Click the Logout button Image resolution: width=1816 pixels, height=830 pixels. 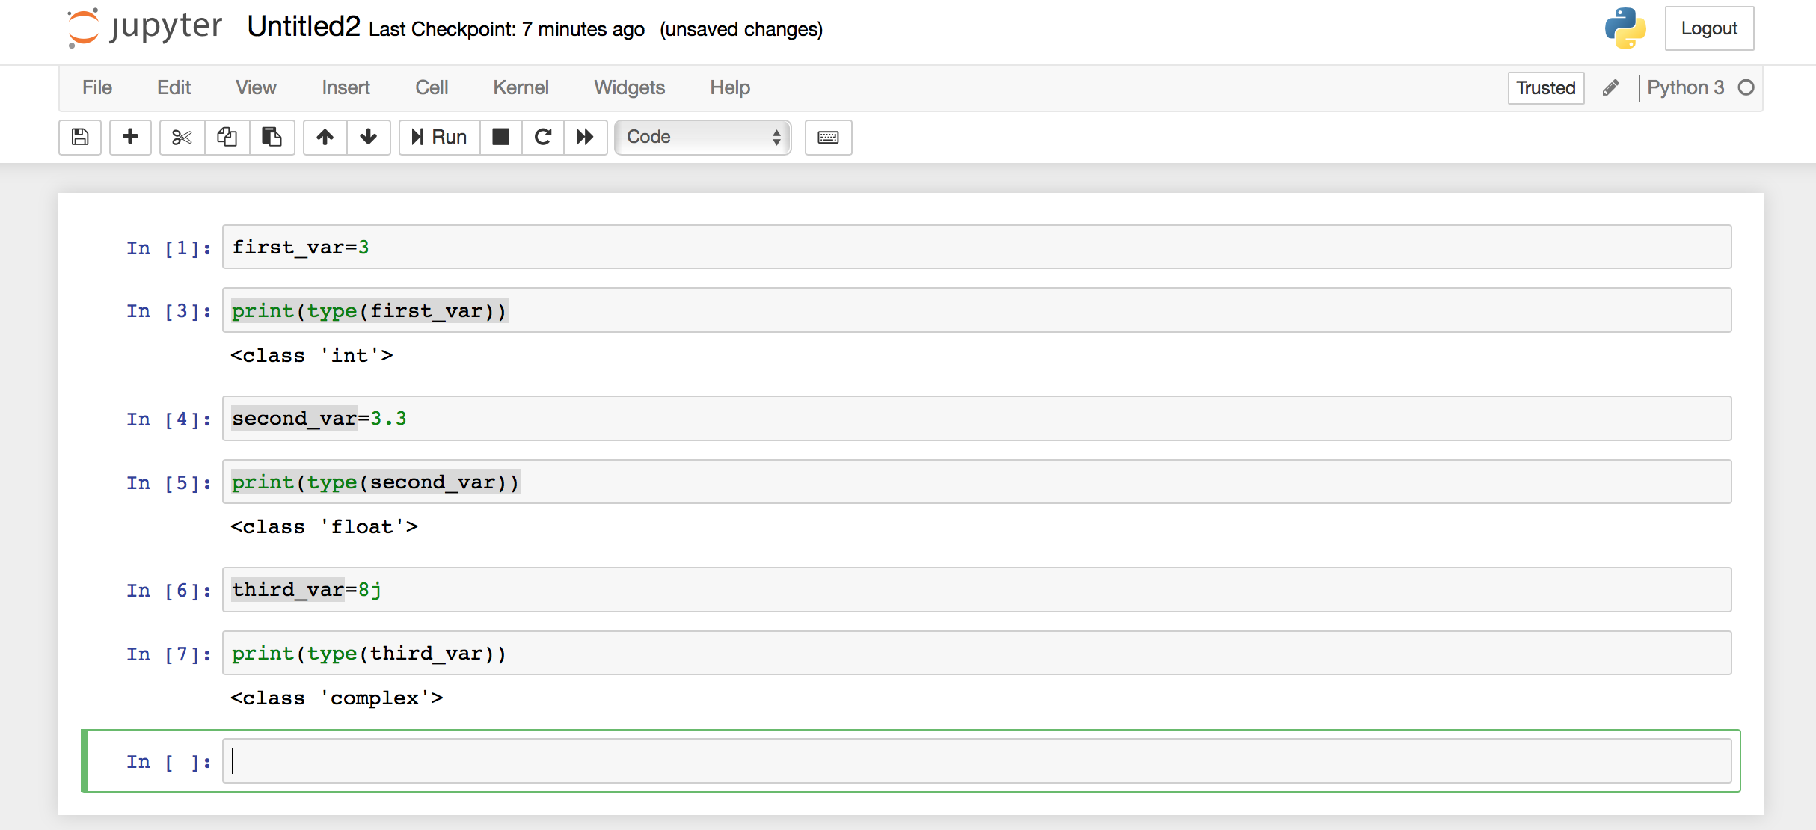tap(1709, 28)
